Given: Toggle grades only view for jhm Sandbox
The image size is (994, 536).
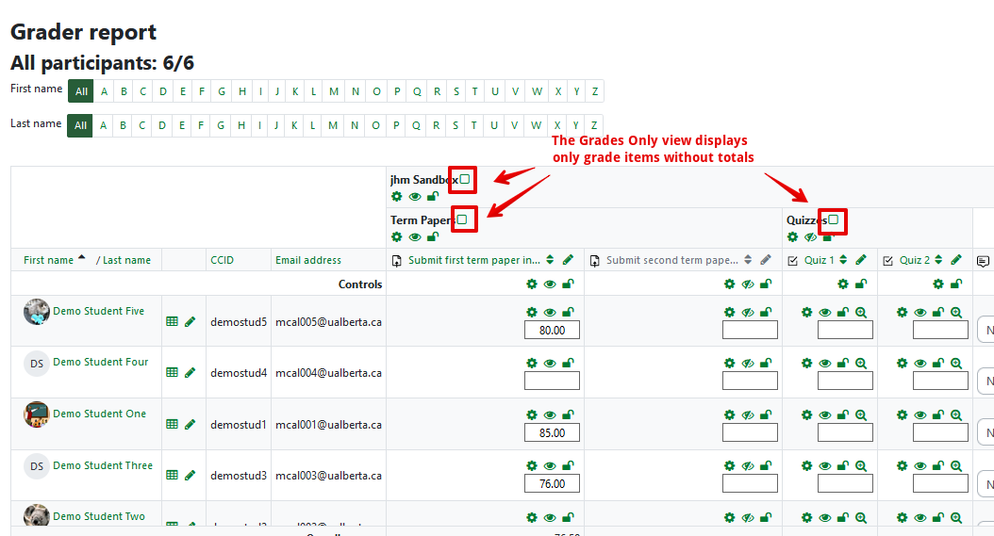Looking at the screenshot, I should [465, 179].
